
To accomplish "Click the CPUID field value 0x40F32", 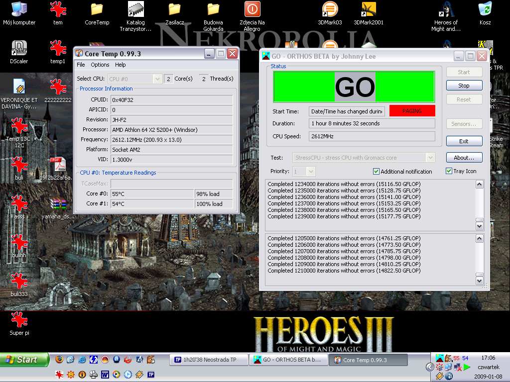I will 172,99.
